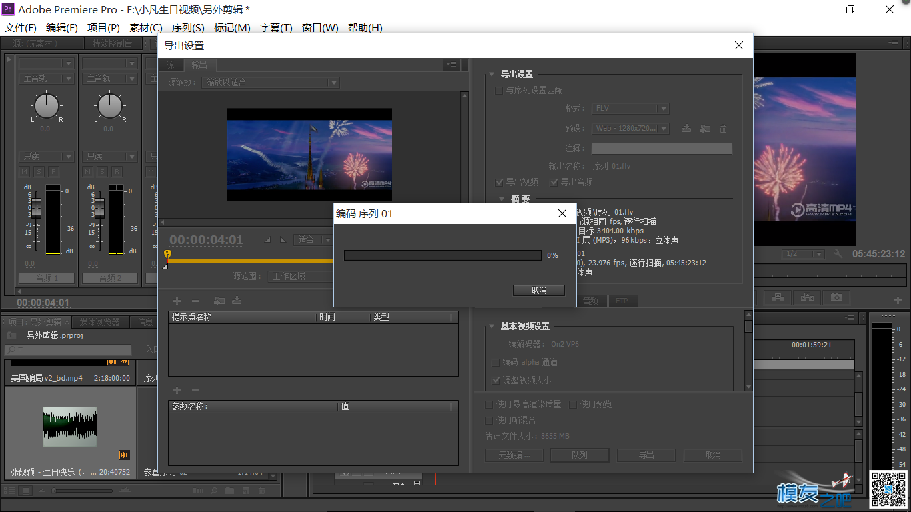Click the project panel find icon
This screenshot has width=911, height=512.
point(214,491)
